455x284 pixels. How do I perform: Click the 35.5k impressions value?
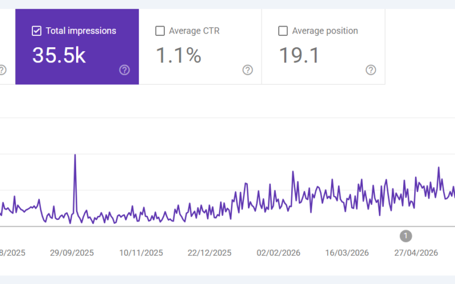(x=59, y=55)
